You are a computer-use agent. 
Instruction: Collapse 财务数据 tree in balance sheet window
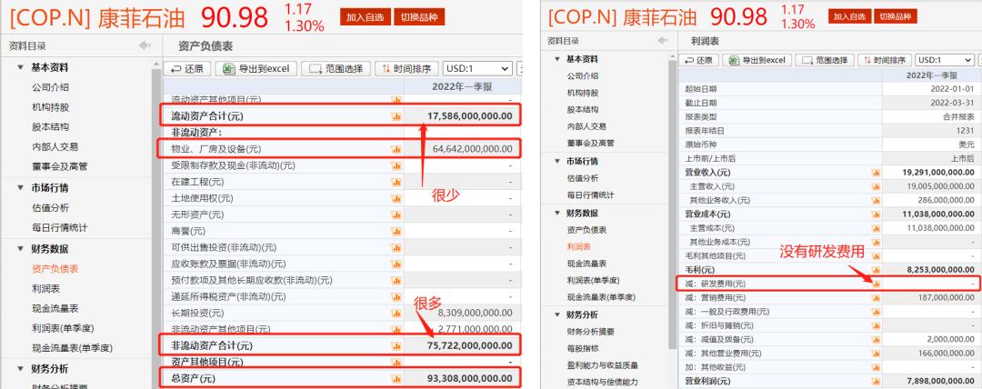(x=20, y=249)
